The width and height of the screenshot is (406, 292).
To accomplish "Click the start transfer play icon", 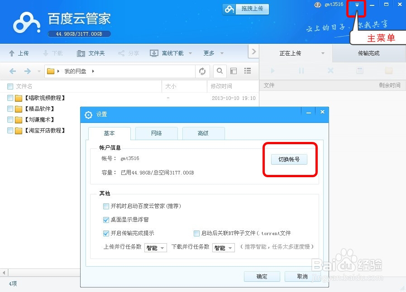I will pyautogui.click(x=272, y=71).
